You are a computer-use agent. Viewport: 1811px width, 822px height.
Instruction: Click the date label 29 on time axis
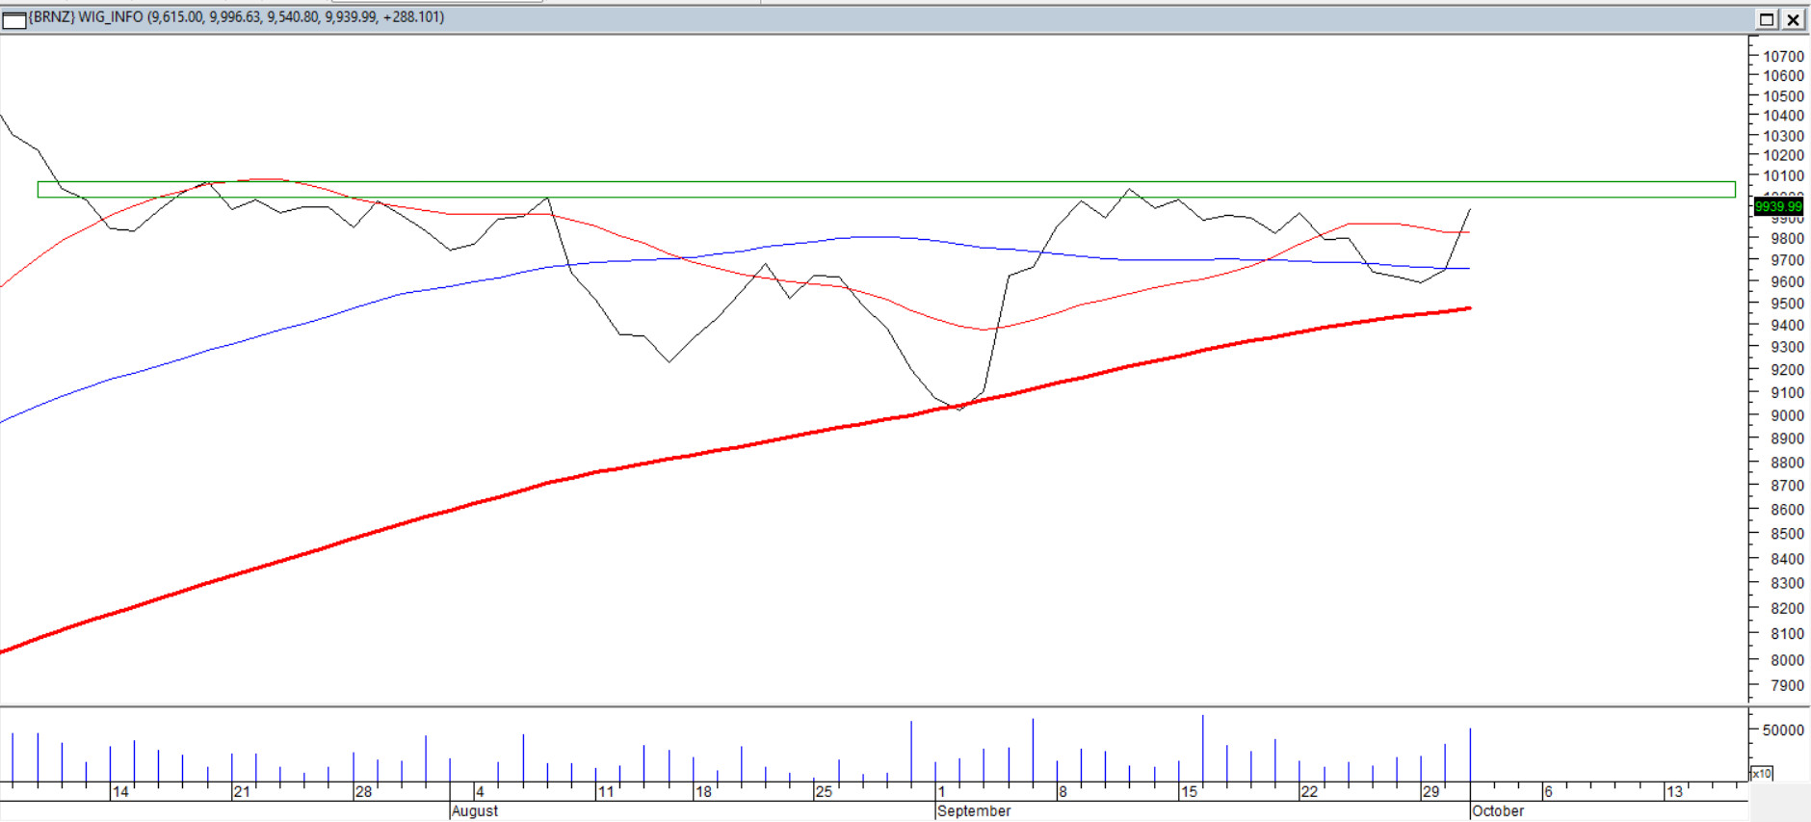tap(1430, 792)
